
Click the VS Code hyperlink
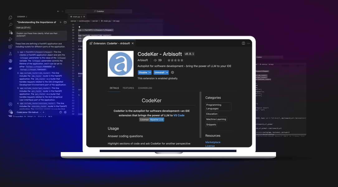(x=179, y=115)
